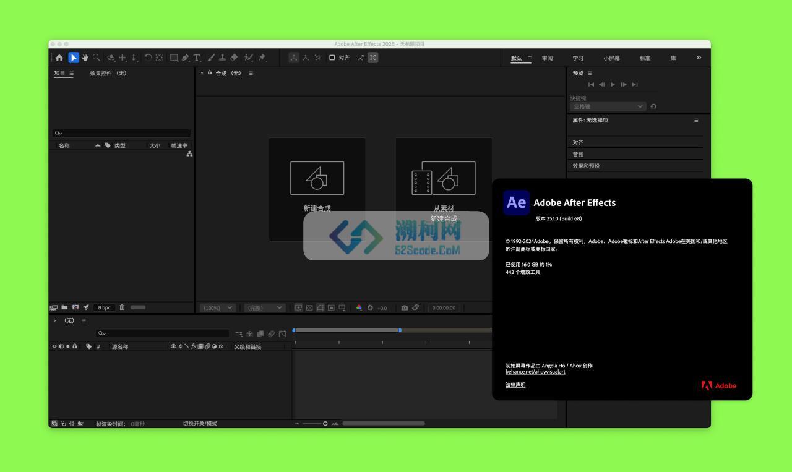Screen dimensions: 792x472
Task: Select the Zoom magnifier tool
Action: tap(97, 58)
